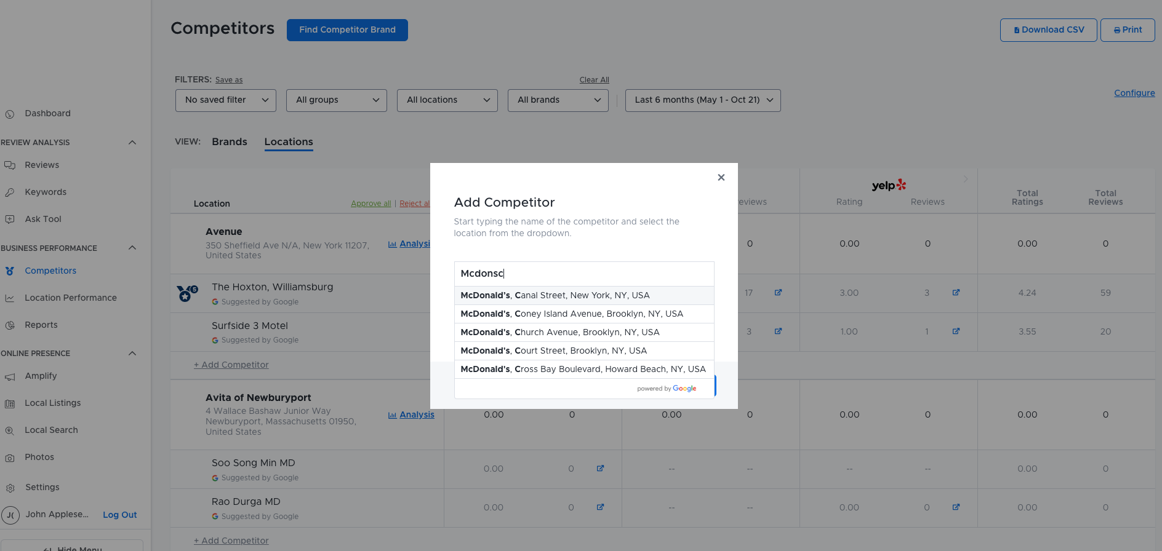
Task: Open external link for Soo Song Min MD
Action: 601,469
